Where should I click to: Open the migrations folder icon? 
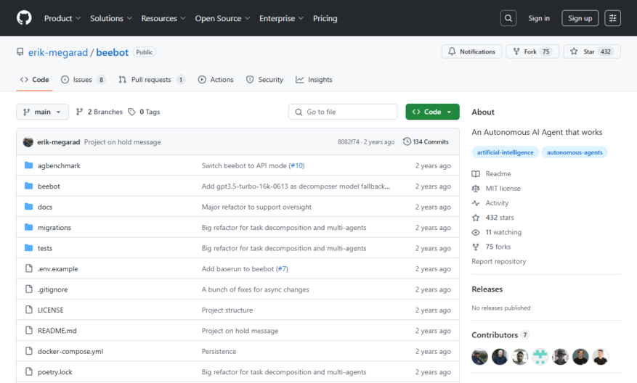tap(28, 227)
